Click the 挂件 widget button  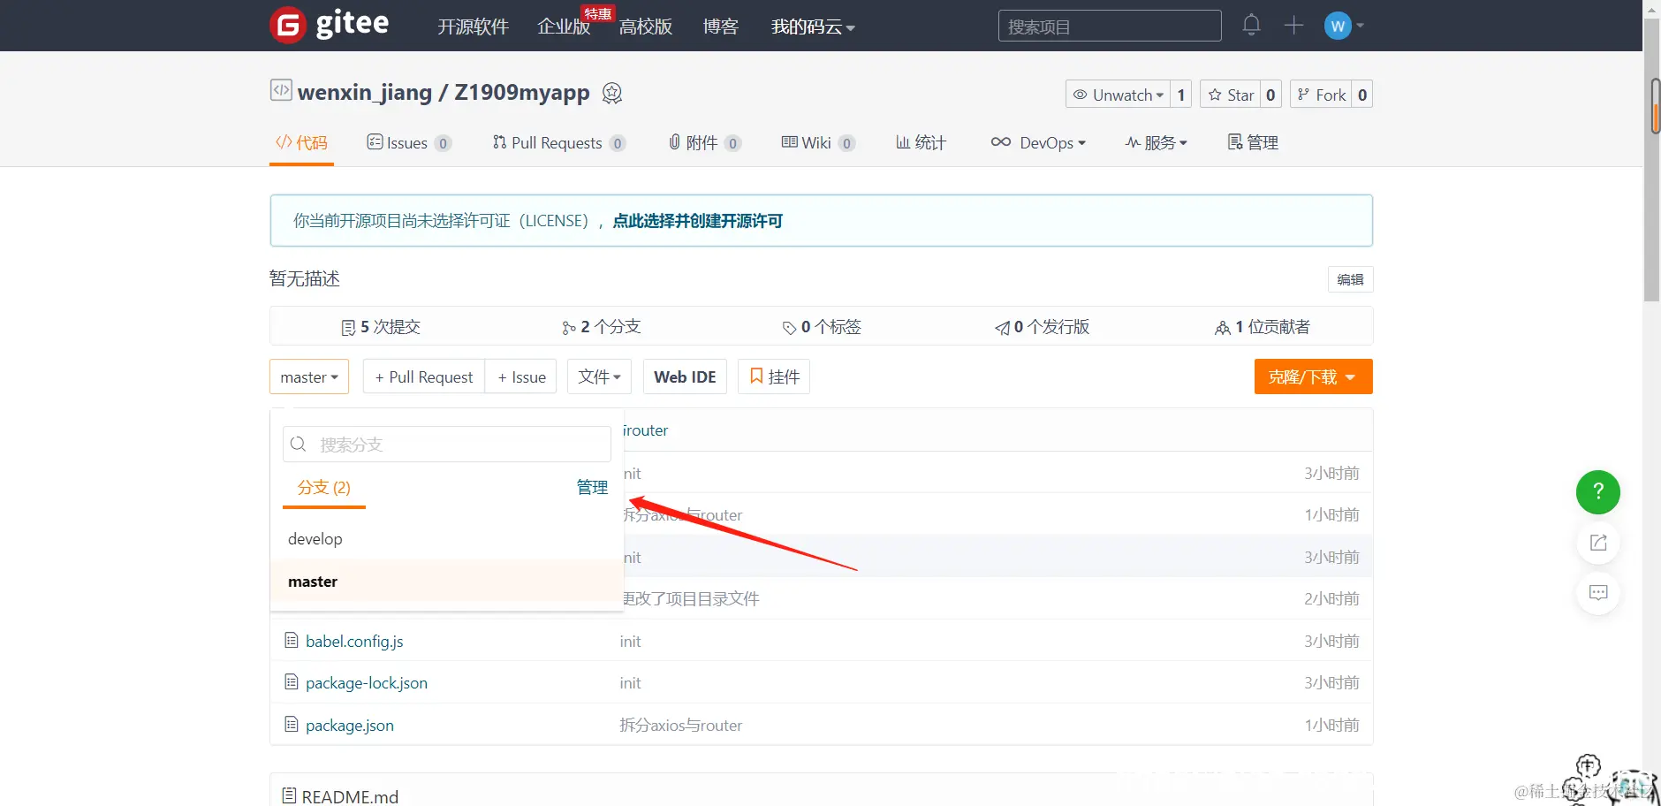(774, 376)
